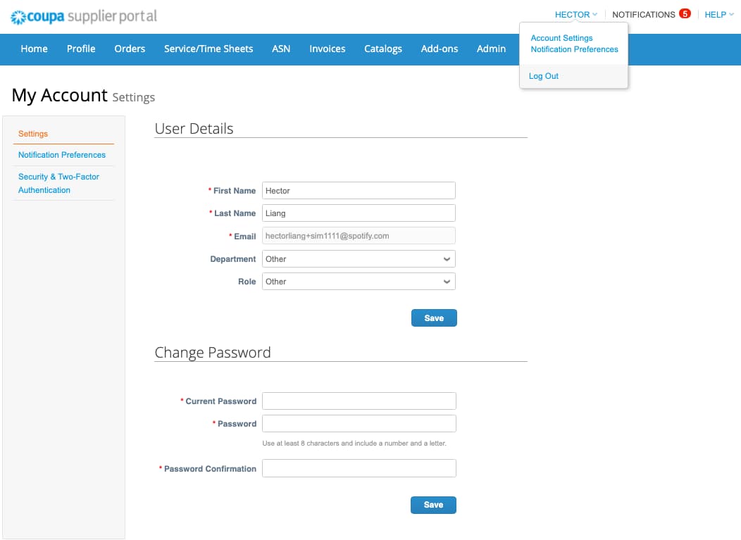741x540 pixels.
Task: Save the Change Password form
Action: pyautogui.click(x=433, y=505)
